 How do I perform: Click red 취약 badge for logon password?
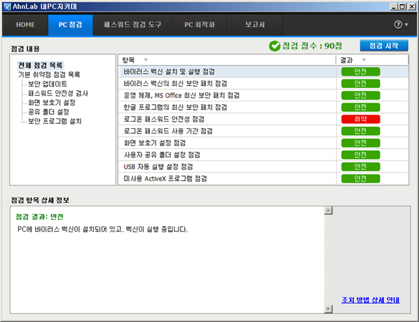(360, 119)
